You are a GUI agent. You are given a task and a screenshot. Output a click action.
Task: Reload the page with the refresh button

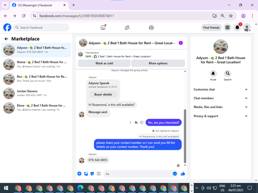coord(24,16)
